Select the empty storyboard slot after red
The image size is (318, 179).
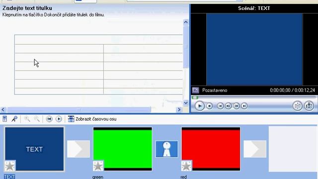293,149
